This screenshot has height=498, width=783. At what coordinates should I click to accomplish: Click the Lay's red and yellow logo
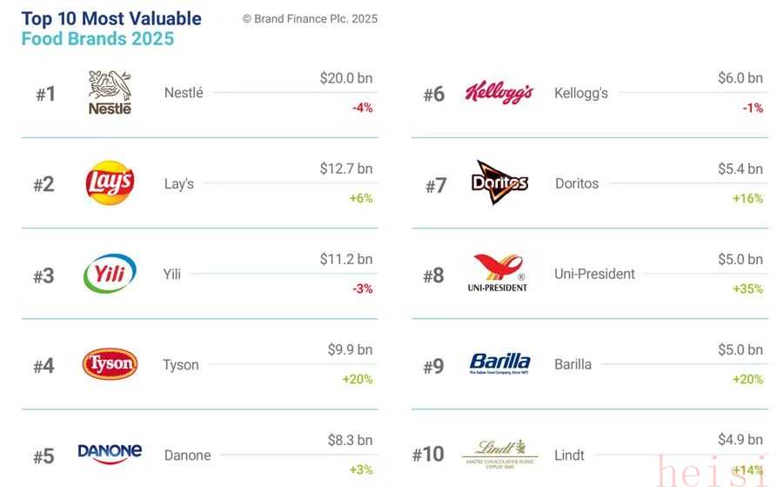[110, 183]
